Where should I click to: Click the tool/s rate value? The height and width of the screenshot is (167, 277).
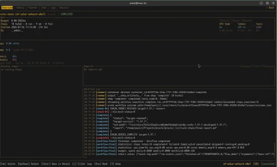pyautogui.click(x=14, y=60)
